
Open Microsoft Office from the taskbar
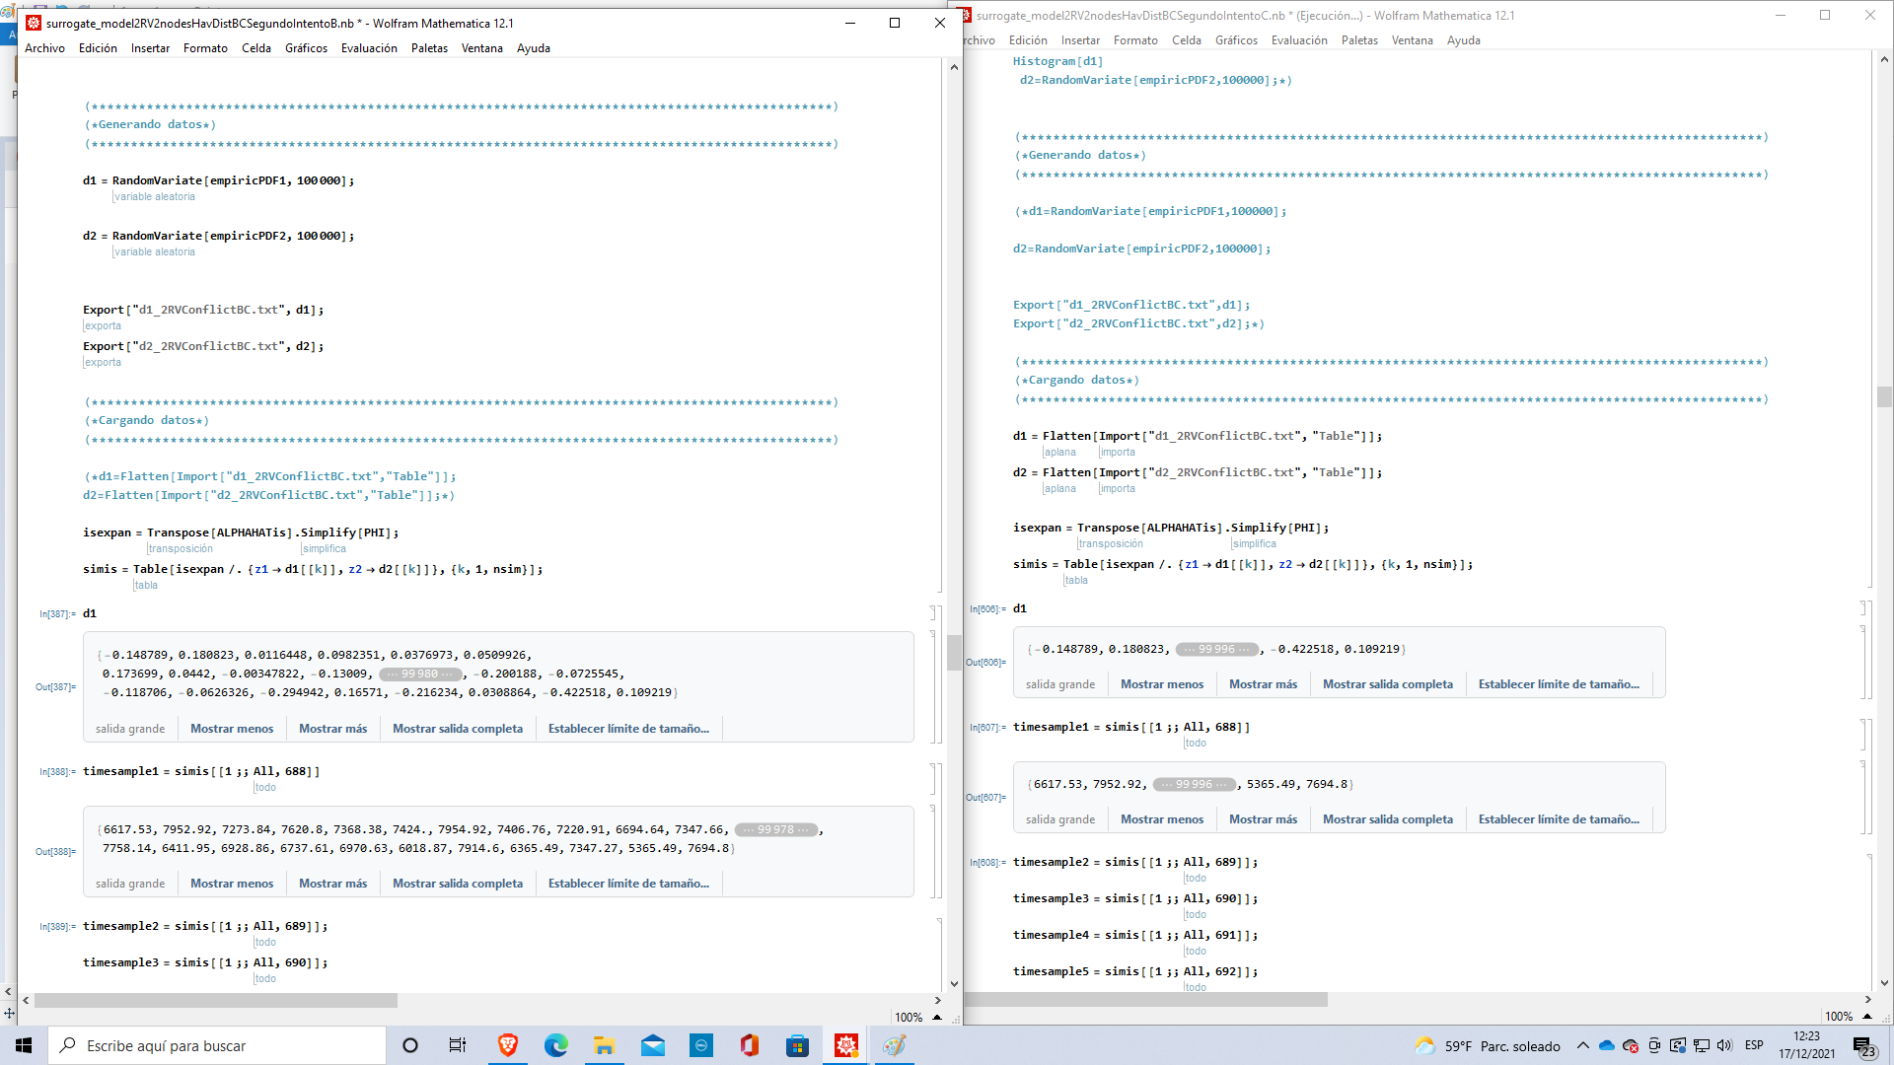(750, 1045)
